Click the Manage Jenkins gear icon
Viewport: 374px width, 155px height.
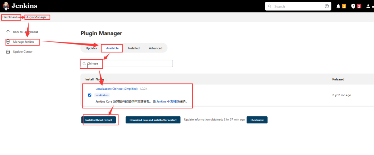(8, 42)
